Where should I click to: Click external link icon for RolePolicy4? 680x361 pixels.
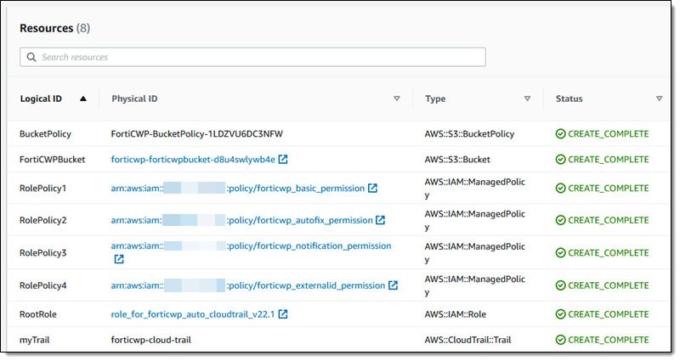[393, 285]
